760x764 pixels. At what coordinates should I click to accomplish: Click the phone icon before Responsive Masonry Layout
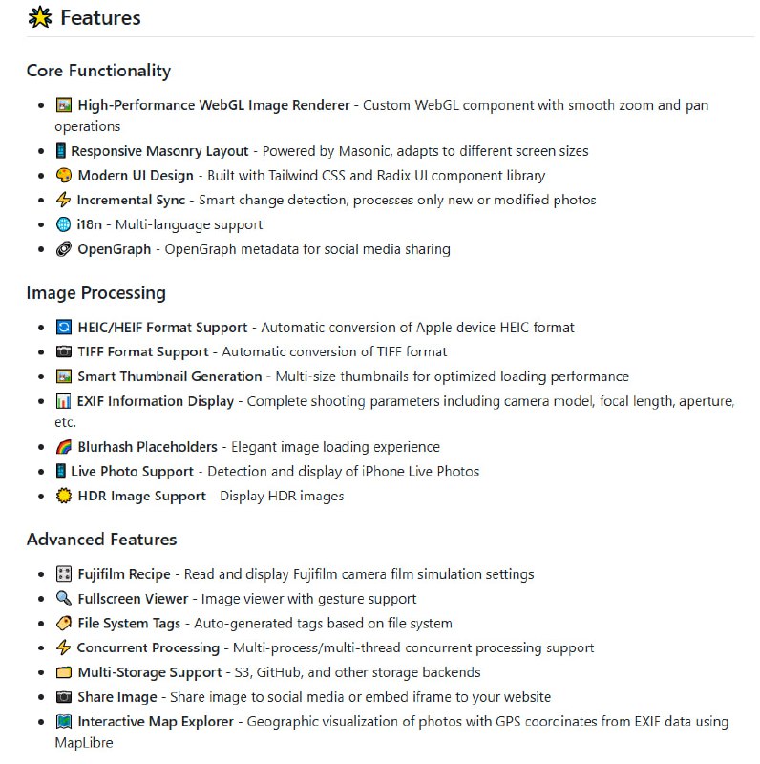coord(61,151)
